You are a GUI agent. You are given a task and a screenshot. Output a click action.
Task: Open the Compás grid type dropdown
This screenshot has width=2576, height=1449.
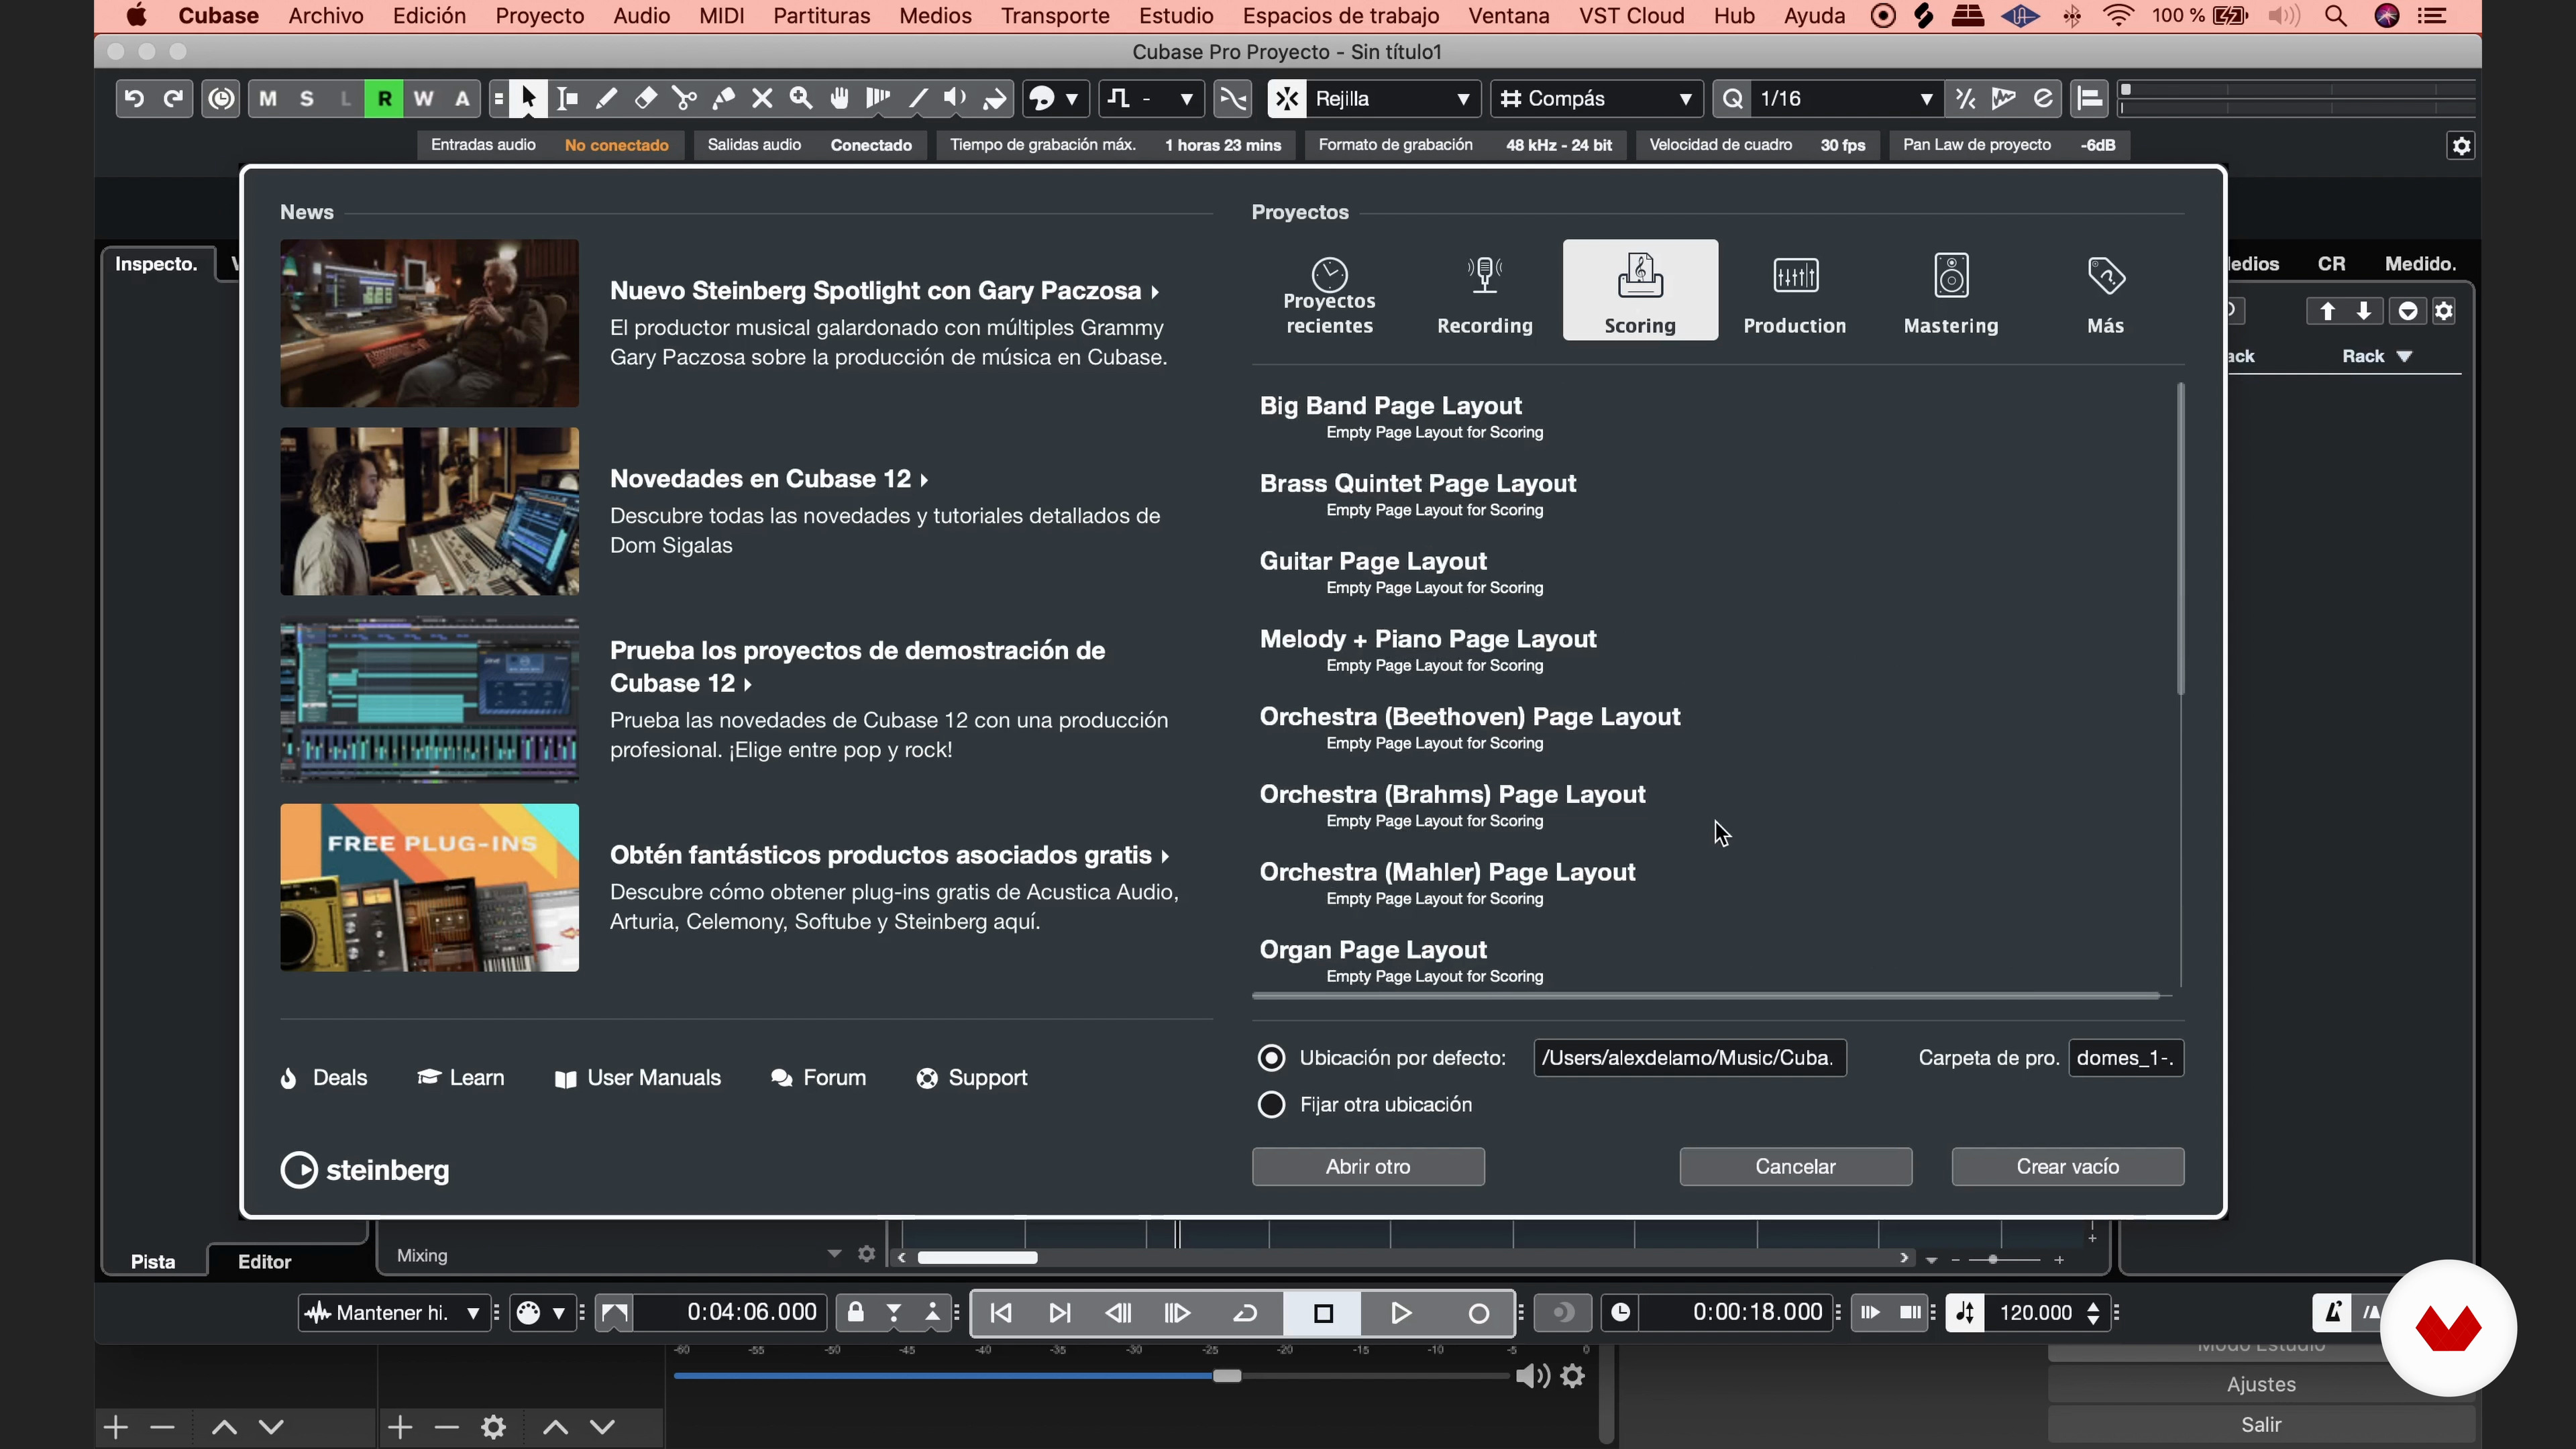1596,98
